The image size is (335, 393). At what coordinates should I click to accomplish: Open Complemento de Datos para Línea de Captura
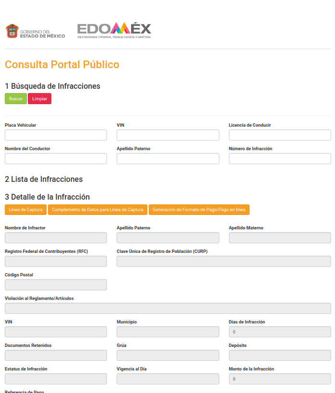tap(97, 210)
